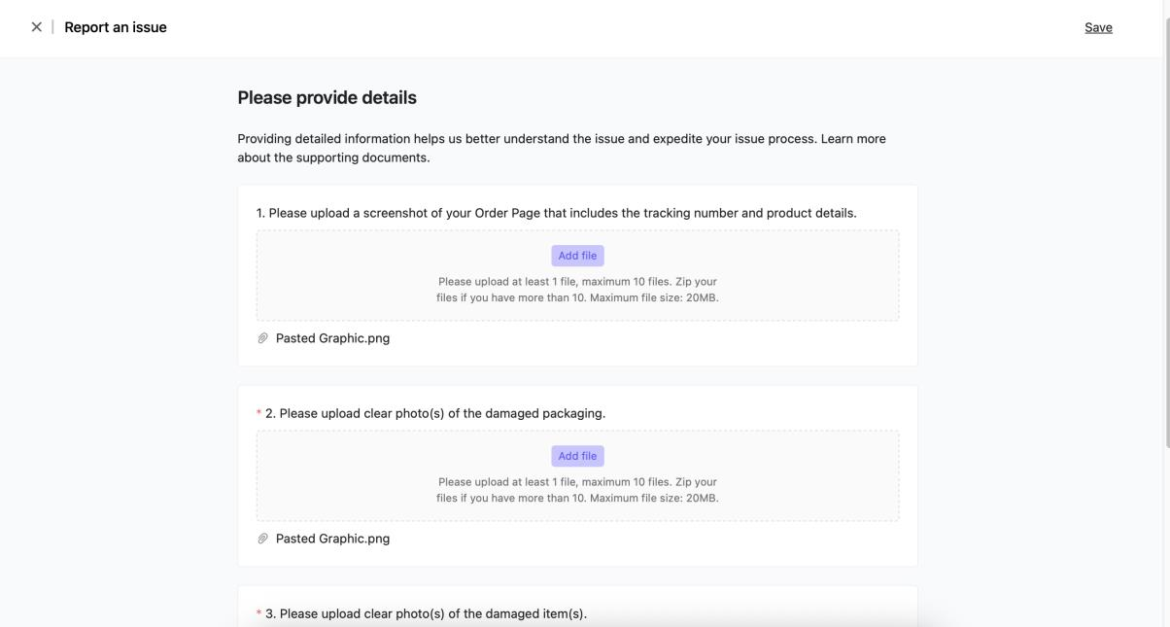Open Pasted Graphic.png under Order Page question
The width and height of the screenshot is (1170, 627).
[332, 338]
